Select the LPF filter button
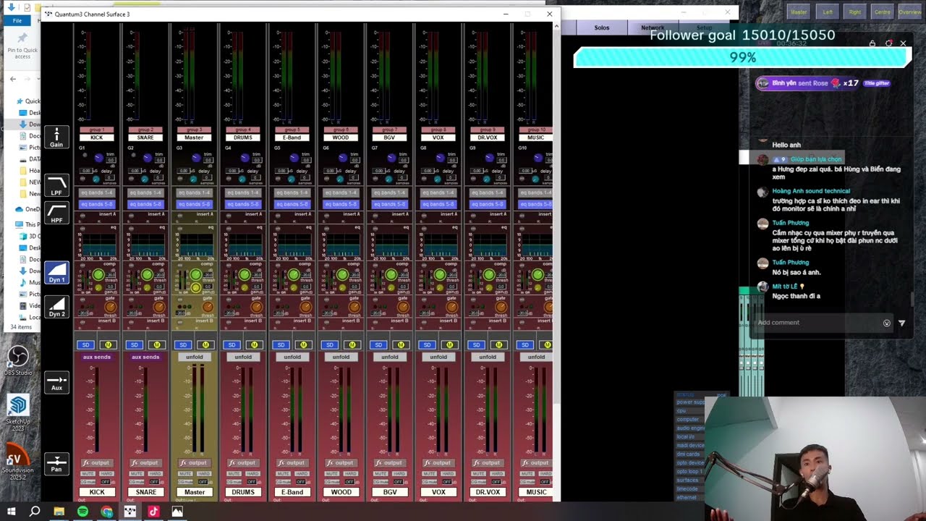926x521 pixels. (56, 185)
